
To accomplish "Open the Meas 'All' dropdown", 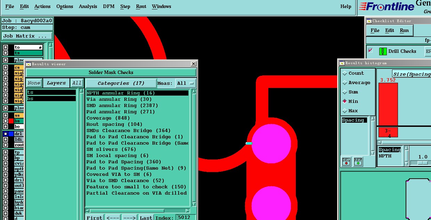I will (x=186, y=83).
